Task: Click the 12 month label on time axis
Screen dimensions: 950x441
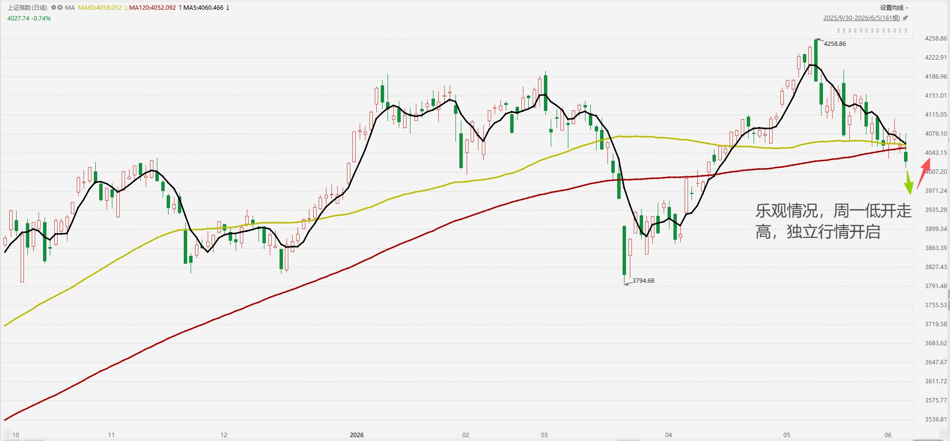Action: click(x=224, y=435)
